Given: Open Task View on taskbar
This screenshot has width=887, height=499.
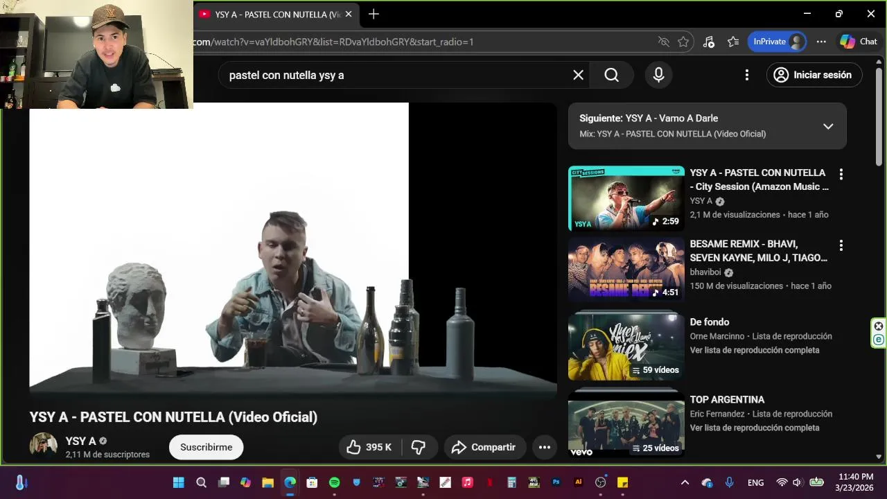Looking at the screenshot, I should tap(223, 482).
